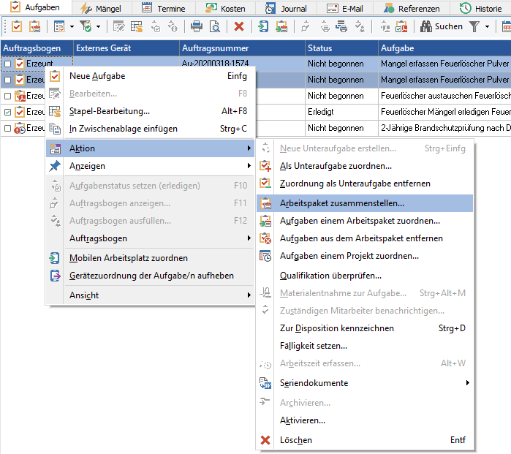
Task: Click Gerätezuordnung der Aufgabe/n aufheben
Action: point(151,276)
